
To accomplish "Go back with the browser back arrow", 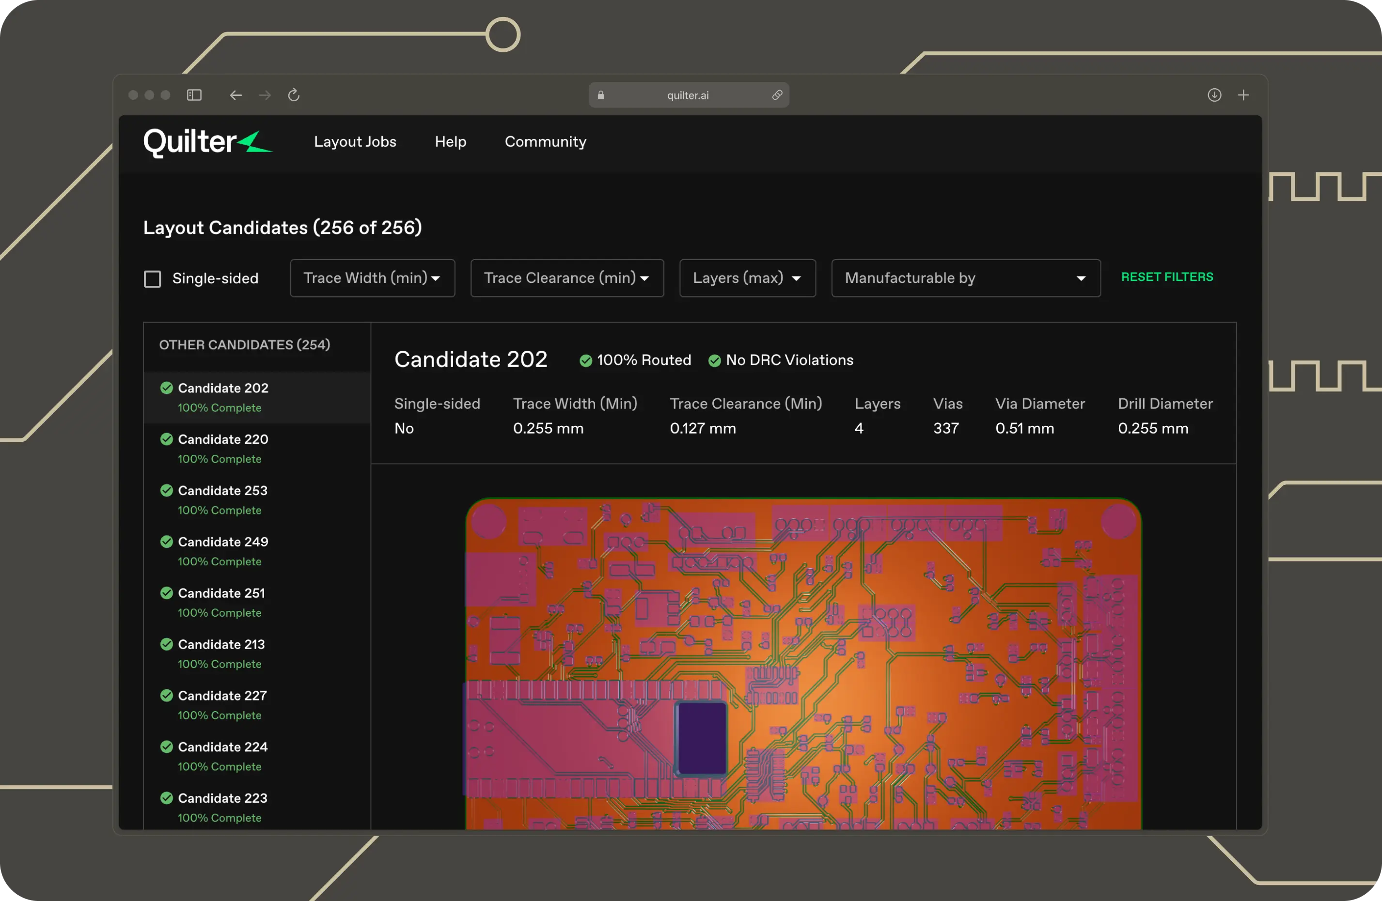I will click(235, 94).
